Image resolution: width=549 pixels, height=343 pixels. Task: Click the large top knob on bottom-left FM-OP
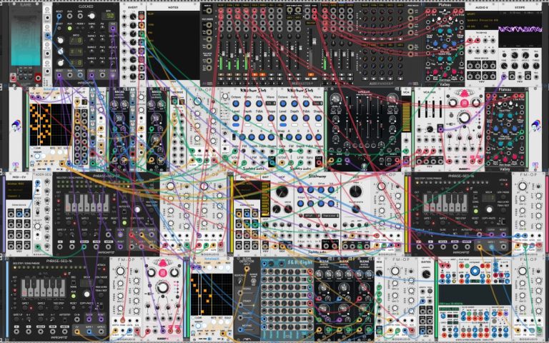120,272
